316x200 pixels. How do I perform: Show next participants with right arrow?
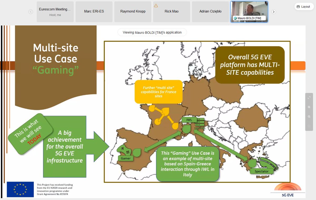[274, 12]
